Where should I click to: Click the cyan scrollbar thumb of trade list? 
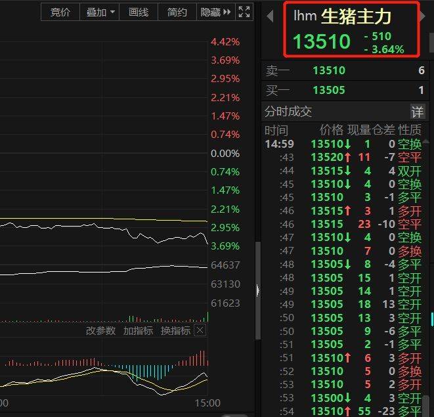pos(431,318)
